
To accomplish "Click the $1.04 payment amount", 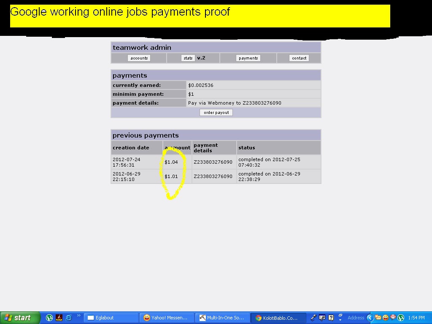I will click(x=171, y=162).
